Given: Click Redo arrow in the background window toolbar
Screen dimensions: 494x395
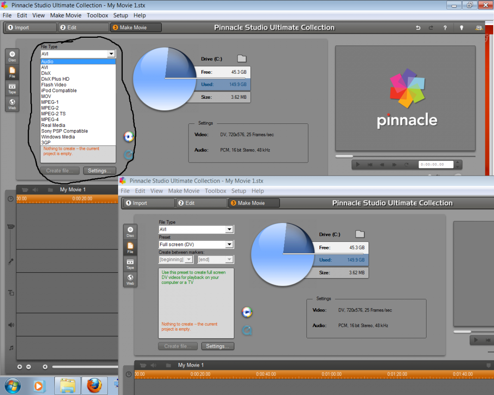Looking at the screenshot, I should [x=431, y=28].
